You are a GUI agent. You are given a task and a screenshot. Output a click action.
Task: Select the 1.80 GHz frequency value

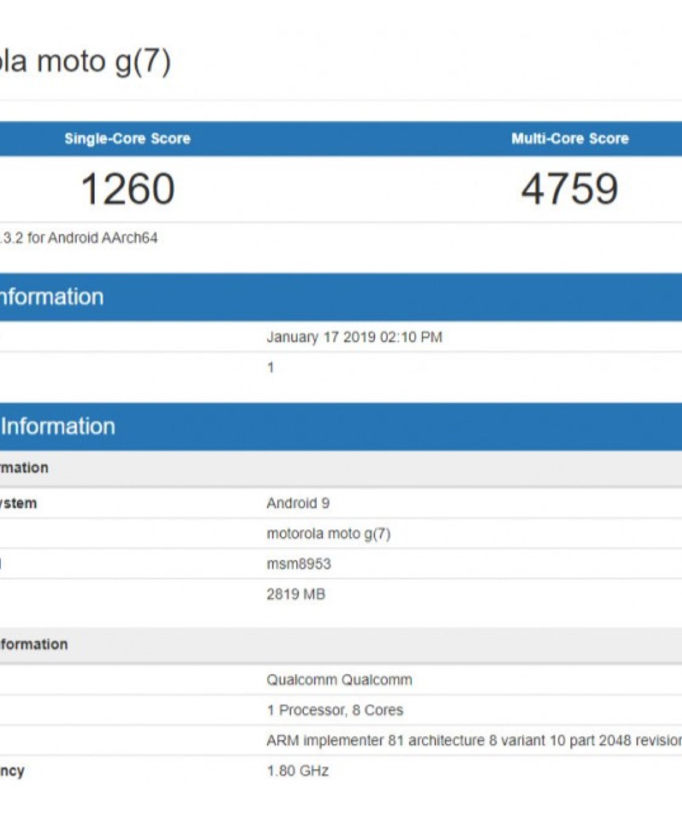coord(298,771)
